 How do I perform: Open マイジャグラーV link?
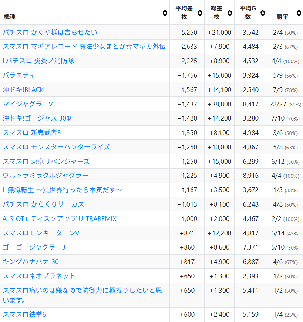[28, 104]
